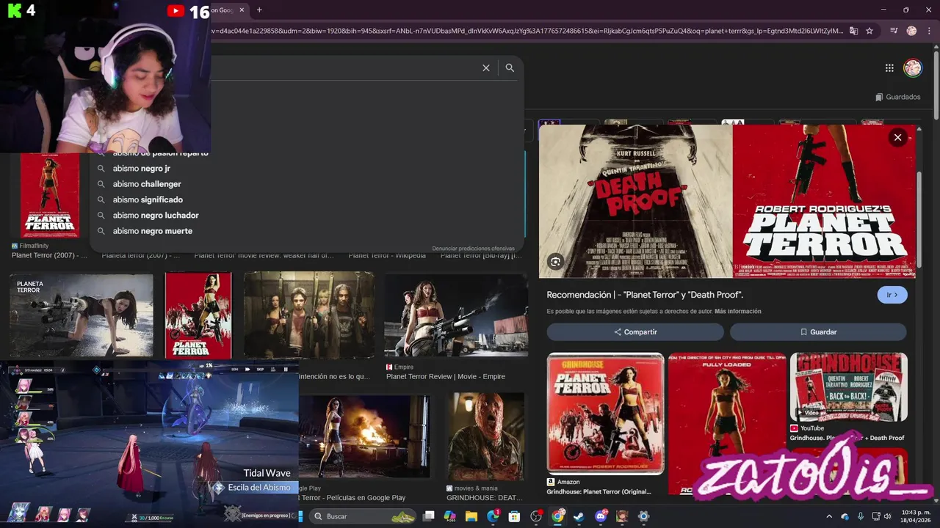Image resolution: width=940 pixels, height=528 pixels.
Task: Open "PLANETA TERROR" crawling scene image
Action: (82, 316)
